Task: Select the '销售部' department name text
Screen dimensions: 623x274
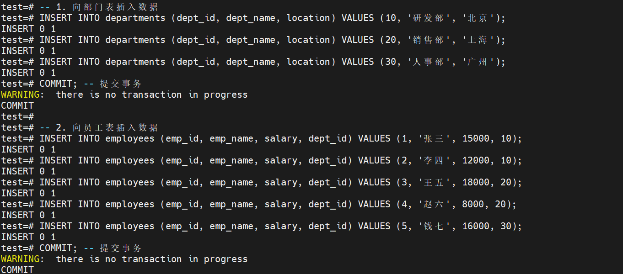Action: tap(428, 40)
